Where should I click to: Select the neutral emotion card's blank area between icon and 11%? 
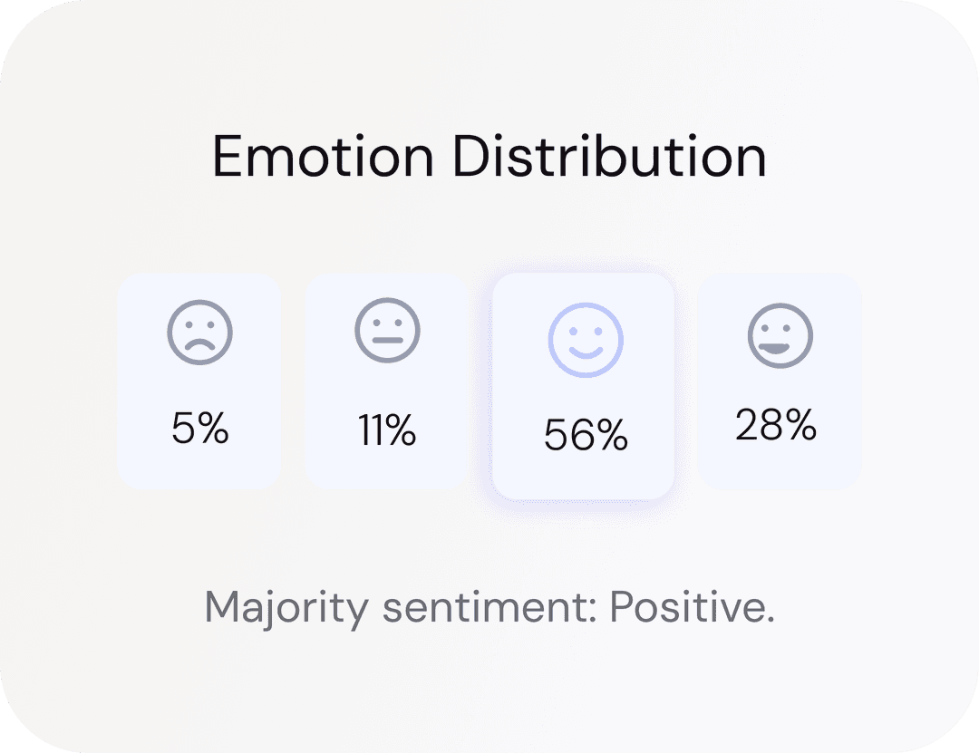click(x=387, y=383)
